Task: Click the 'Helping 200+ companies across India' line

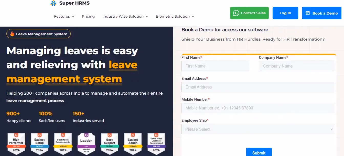Action: 84,93
